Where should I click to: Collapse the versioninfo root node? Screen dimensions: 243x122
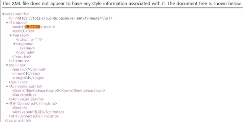click(x=3, y=14)
